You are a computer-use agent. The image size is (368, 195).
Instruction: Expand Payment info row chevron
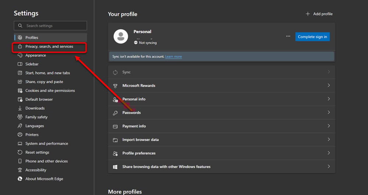coord(329,126)
